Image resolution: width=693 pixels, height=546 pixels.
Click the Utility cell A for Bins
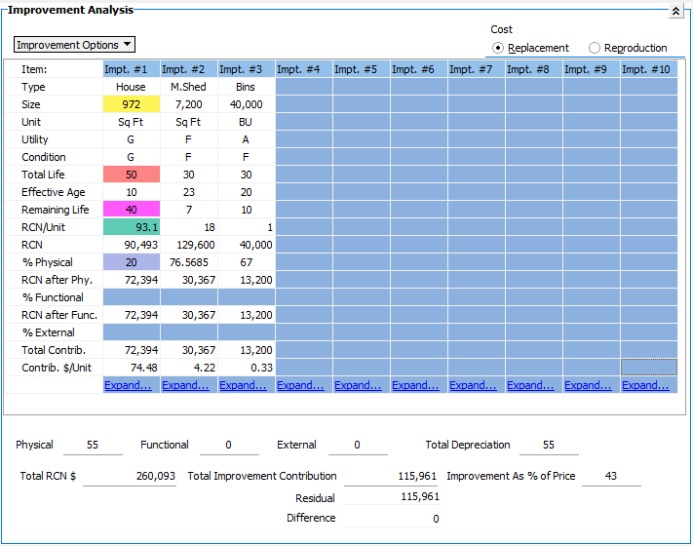tap(247, 139)
